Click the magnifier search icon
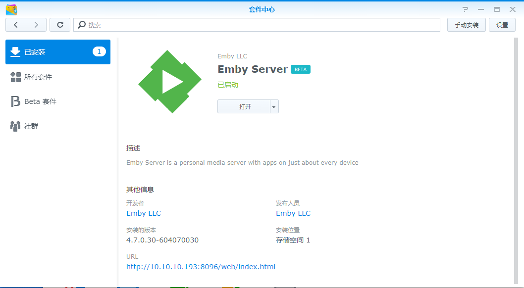 click(82, 25)
